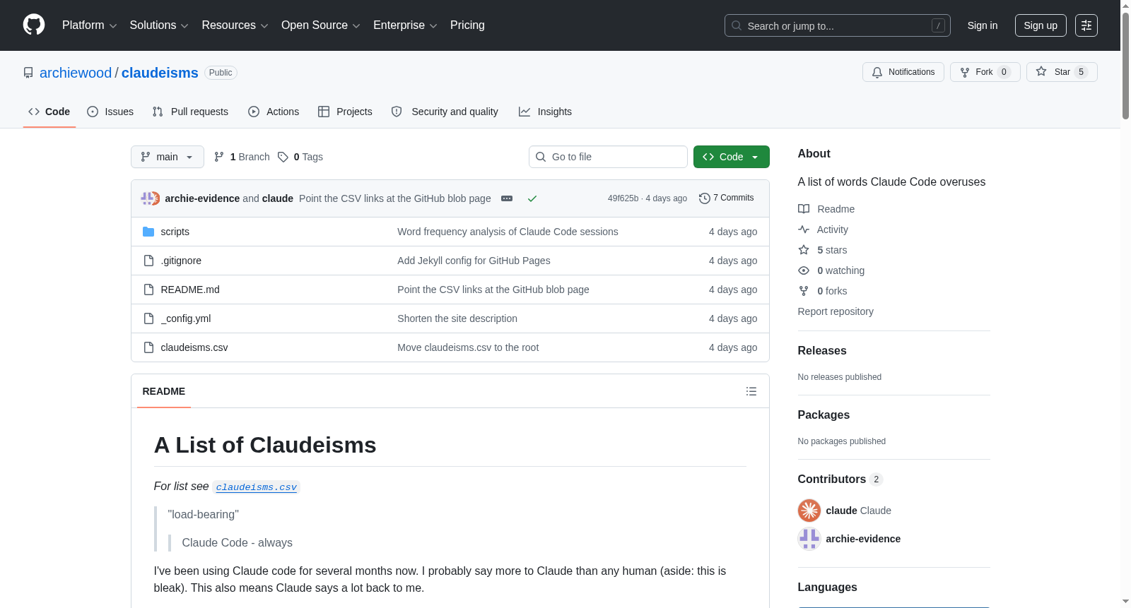Screen dimensions: 1131x608
Task: Star the claudeisms repository
Action: 1062,72
